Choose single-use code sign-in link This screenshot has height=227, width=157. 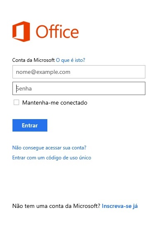[52, 158]
